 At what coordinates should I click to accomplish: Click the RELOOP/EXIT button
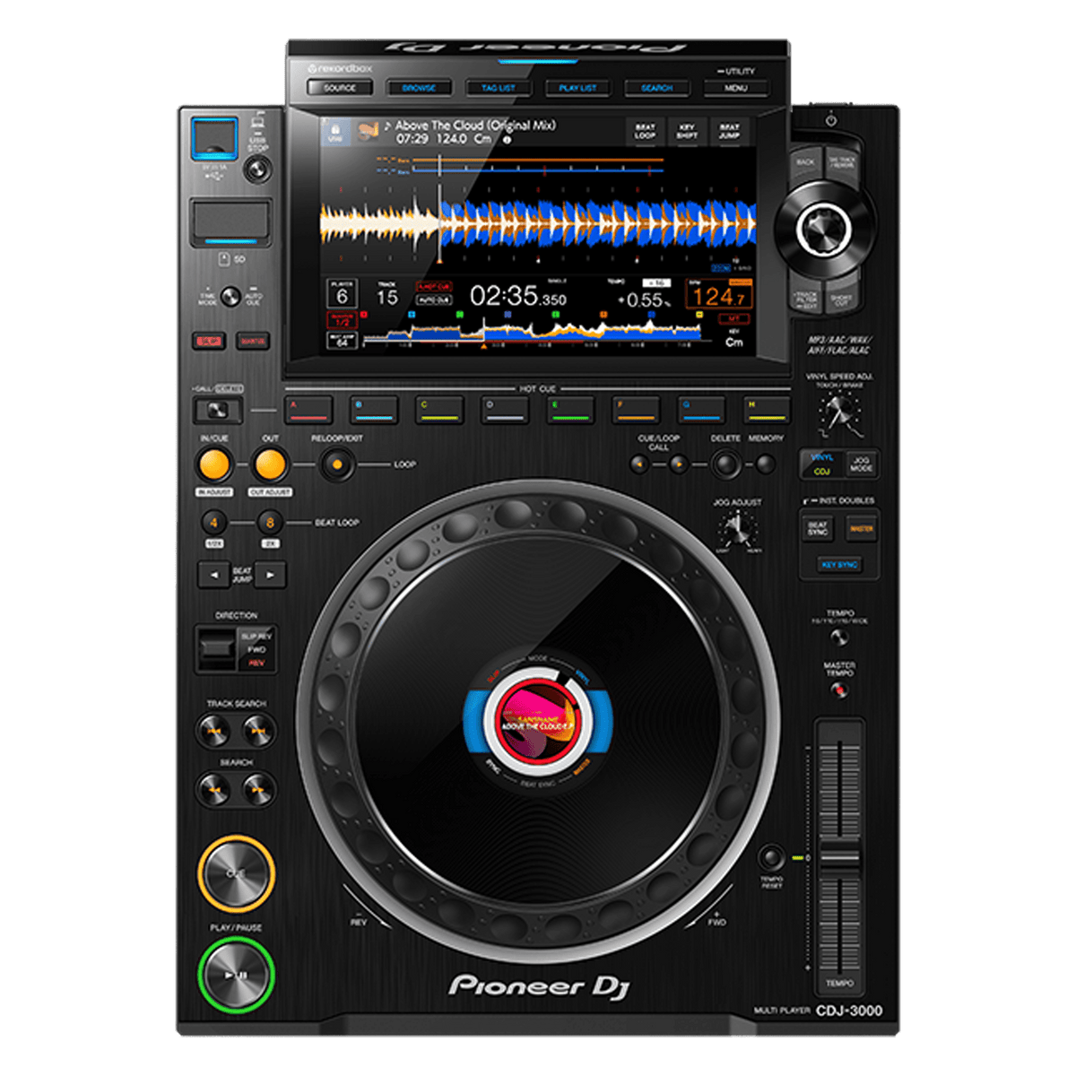[337, 464]
